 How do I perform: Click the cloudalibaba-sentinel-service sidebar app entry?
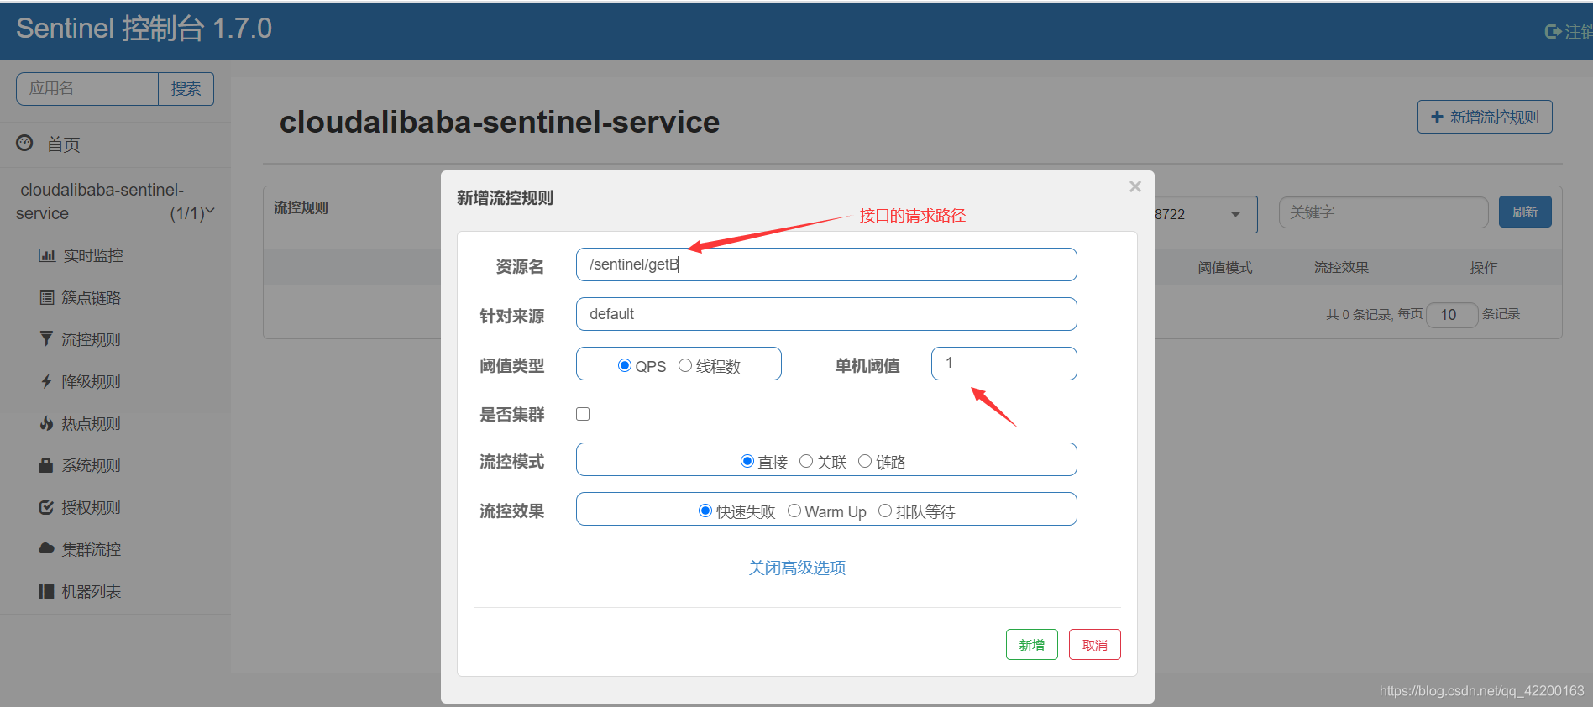[x=115, y=202]
